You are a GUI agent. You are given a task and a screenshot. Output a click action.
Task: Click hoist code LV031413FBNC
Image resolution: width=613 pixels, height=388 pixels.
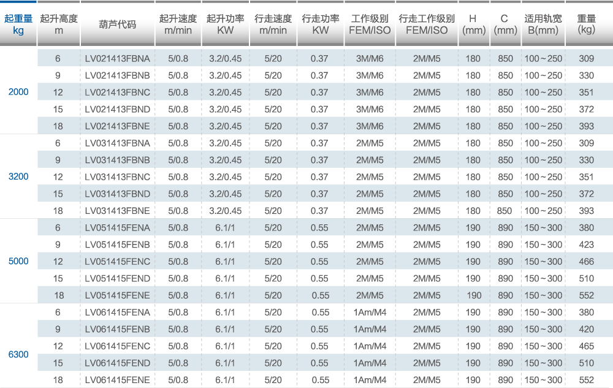(117, 177)
